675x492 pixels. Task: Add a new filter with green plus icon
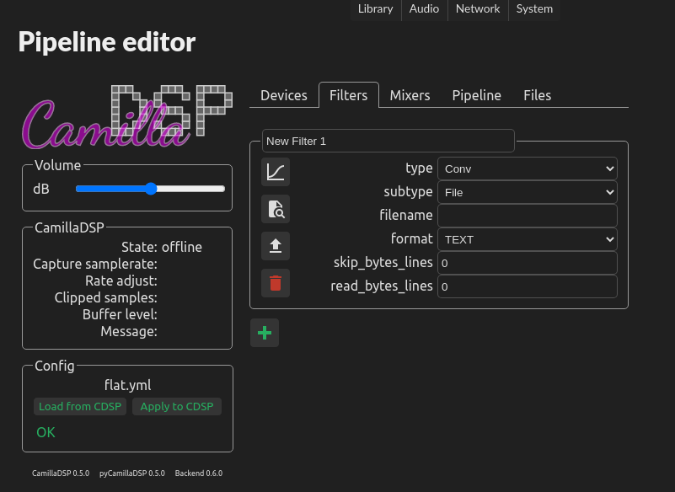coord(264,333)
